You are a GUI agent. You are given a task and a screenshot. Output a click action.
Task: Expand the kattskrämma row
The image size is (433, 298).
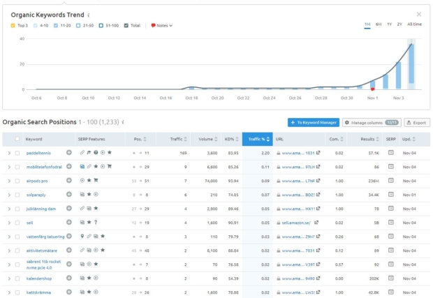tap(9, 292)
